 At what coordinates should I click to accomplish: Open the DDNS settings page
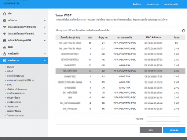(x=10, y=67)
